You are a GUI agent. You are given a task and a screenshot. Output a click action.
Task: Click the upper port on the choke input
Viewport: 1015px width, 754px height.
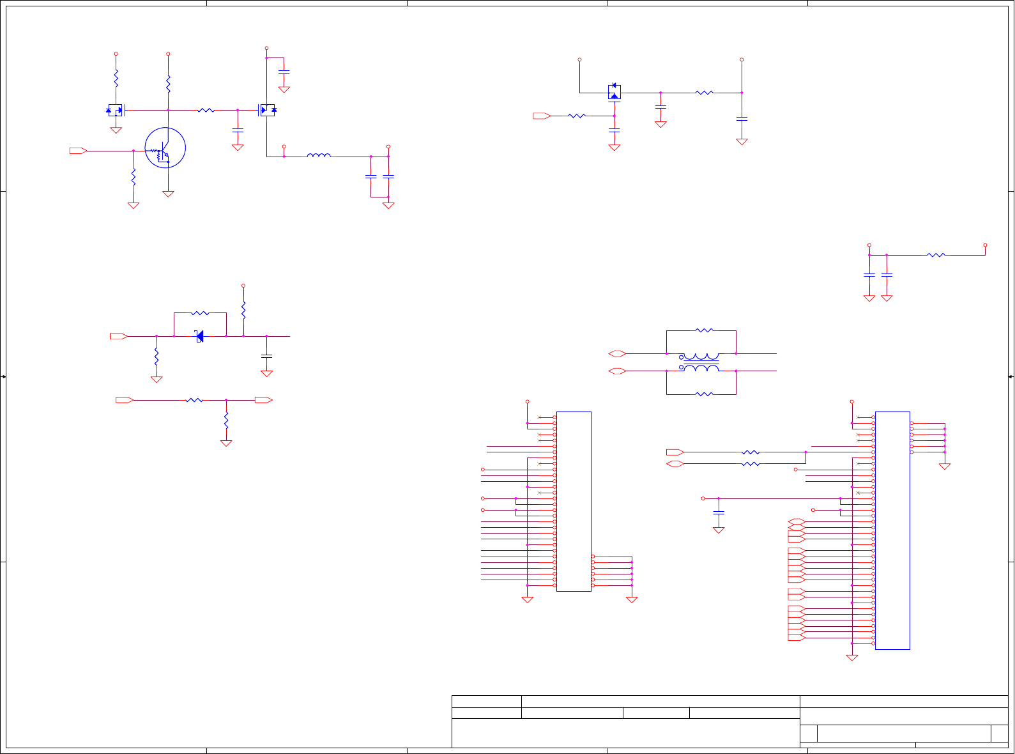click(x=617, y=353)
